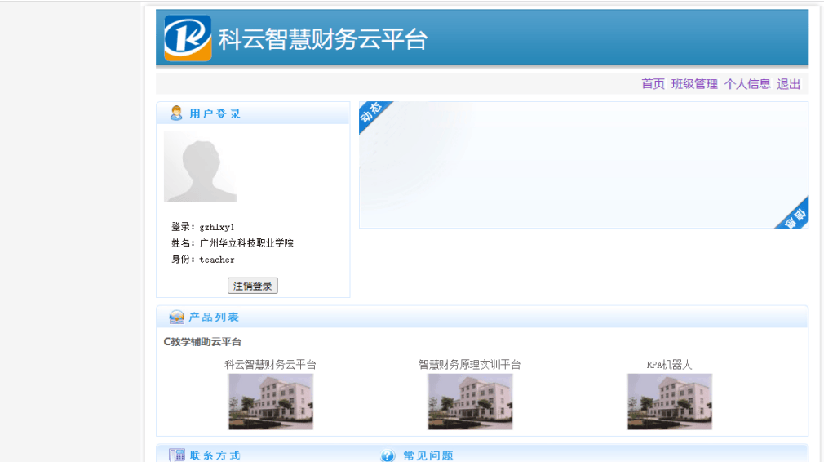Open 班级管理 in the top navigation
Image resolution: width=824 pixels, height=462 pixels.
pyautogui.click(x=694, y=84)
